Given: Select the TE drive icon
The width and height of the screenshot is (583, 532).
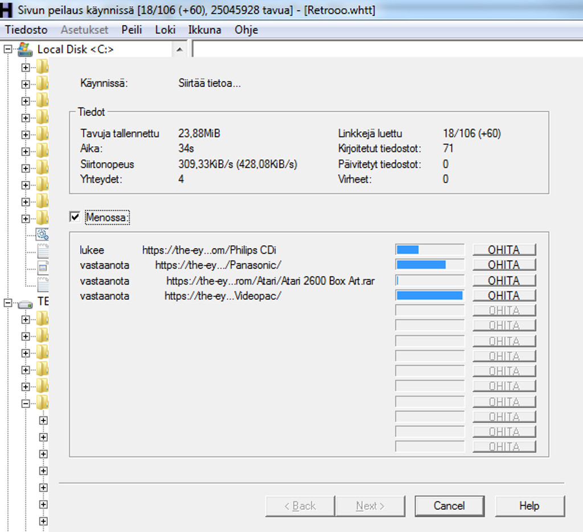Looking at the screenshot, I should [25, 304].
